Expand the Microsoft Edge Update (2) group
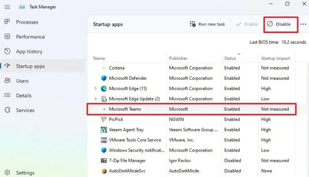This screenshot has width=309, height=177. point(96,99)
